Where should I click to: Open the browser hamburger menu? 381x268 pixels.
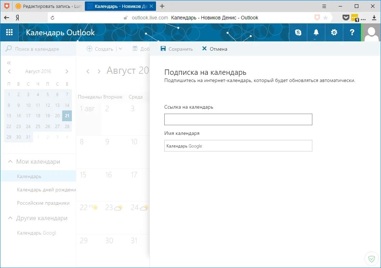[x=324, y=6]
